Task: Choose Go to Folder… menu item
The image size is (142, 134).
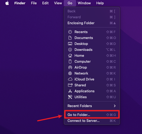Action: (x=92, y=115)
